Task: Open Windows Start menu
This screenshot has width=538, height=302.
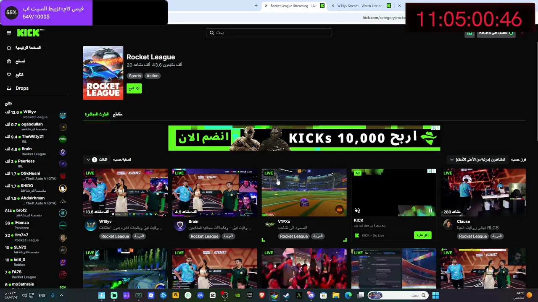Action: click(x=435, y=295)
